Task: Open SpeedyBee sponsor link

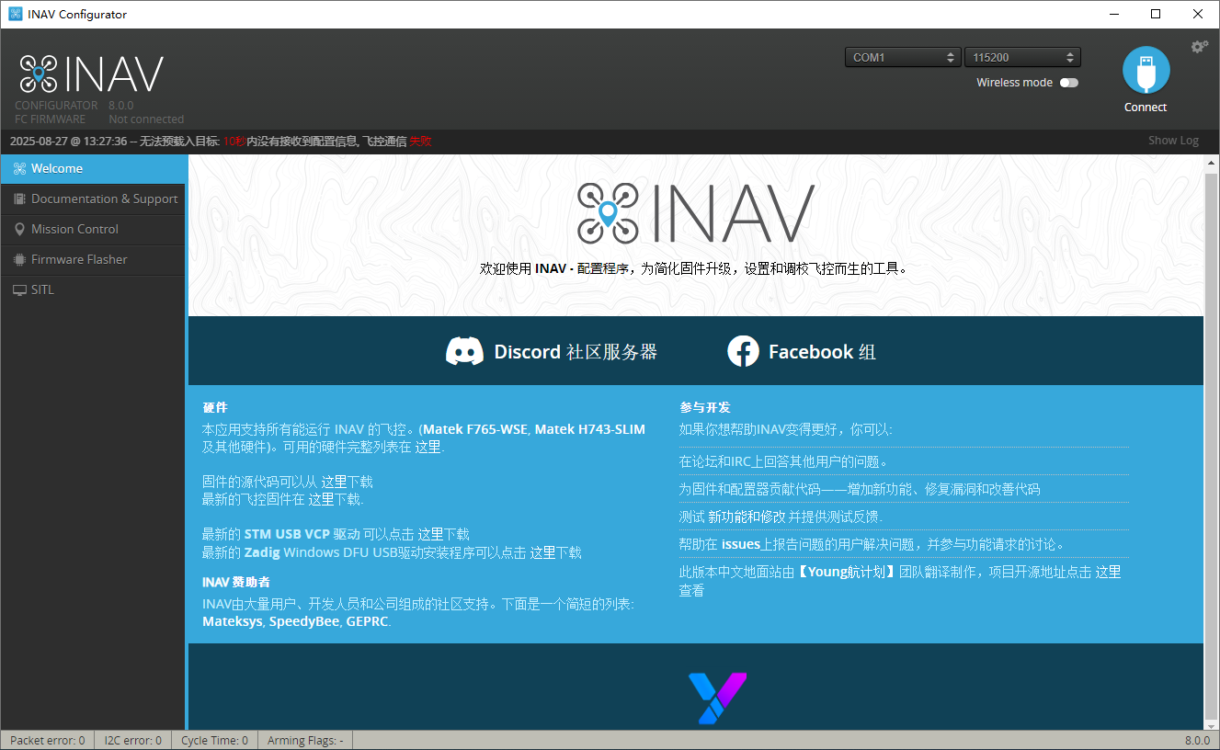Action: pos(304,621)
